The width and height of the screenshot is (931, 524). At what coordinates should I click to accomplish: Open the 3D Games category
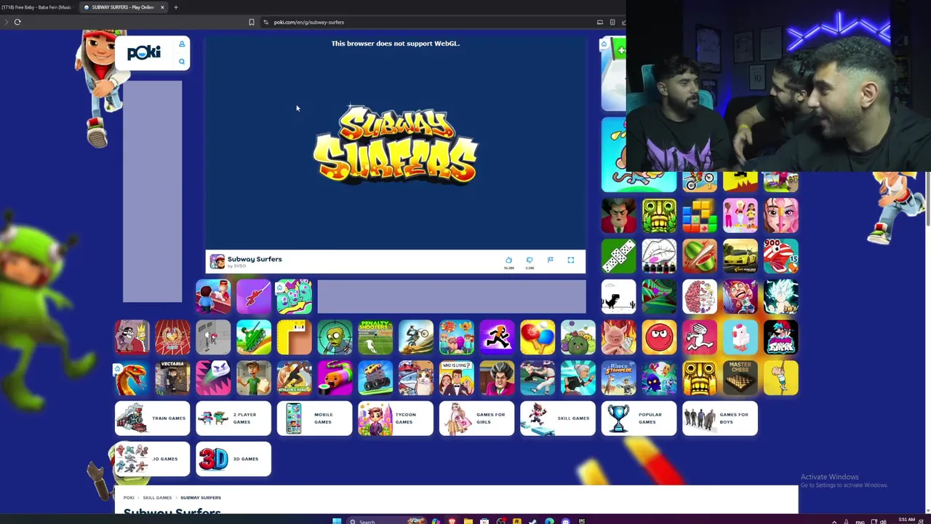click(233, 459)
